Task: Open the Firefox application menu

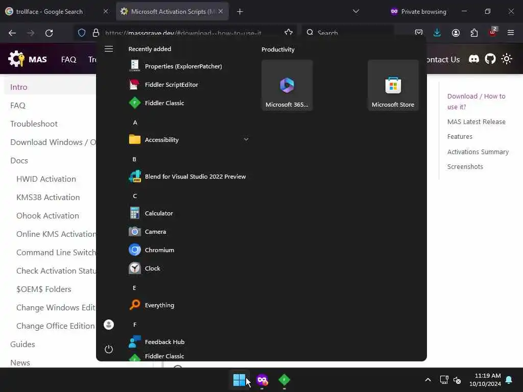Action: (x=511, y=33)
